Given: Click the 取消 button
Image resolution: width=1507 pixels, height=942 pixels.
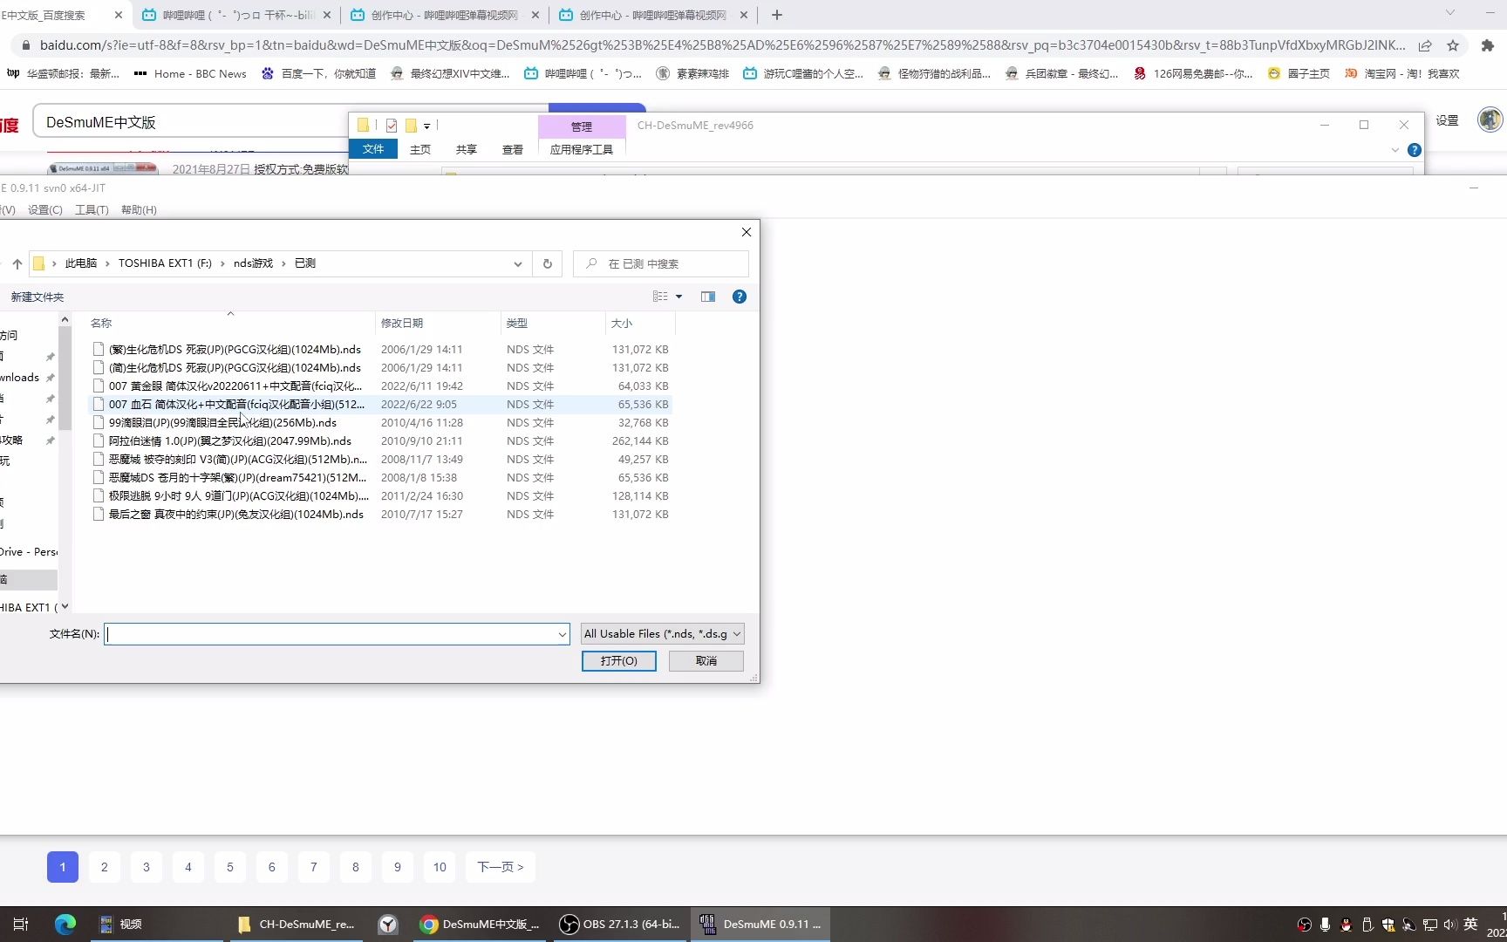Looking at the screenshot, I should pyautogui.click(x=706, y=661).
